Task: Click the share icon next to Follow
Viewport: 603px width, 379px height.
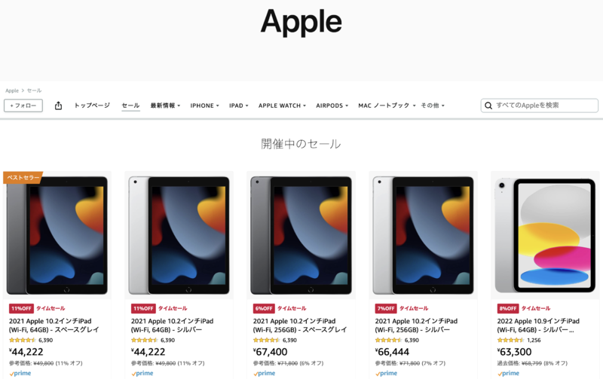Action: pos(58,105)
